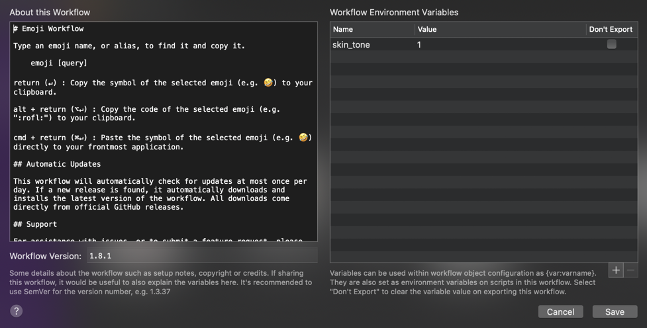
Task: Click the 'Workflow Version:' label
Action: (46, 256)
